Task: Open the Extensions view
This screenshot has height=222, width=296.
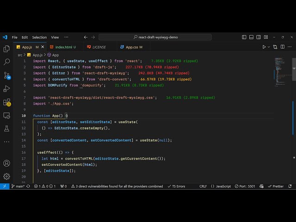Action: coord(6,102)
